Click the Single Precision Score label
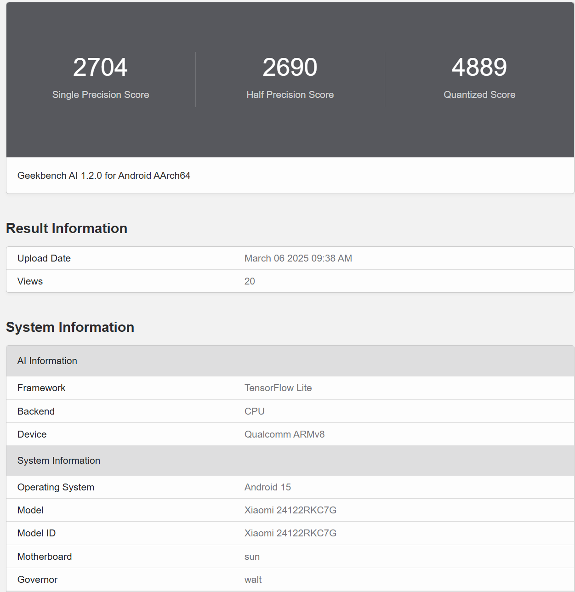The width and height of the screenshot is (575, 592). point(100,95)
